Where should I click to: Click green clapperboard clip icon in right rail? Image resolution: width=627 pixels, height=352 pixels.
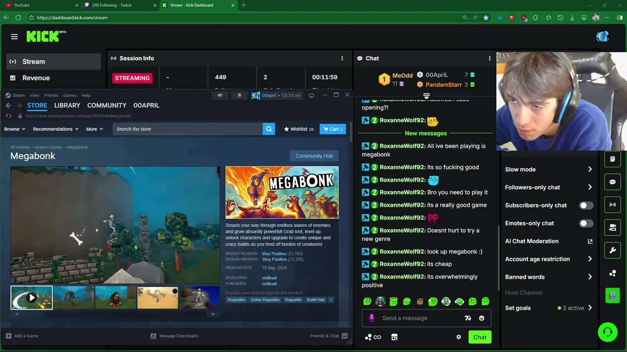click(x=612, y=295)
